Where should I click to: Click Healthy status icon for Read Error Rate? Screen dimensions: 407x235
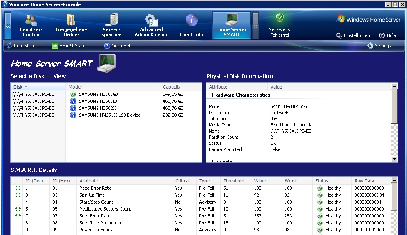click(320, 188)
